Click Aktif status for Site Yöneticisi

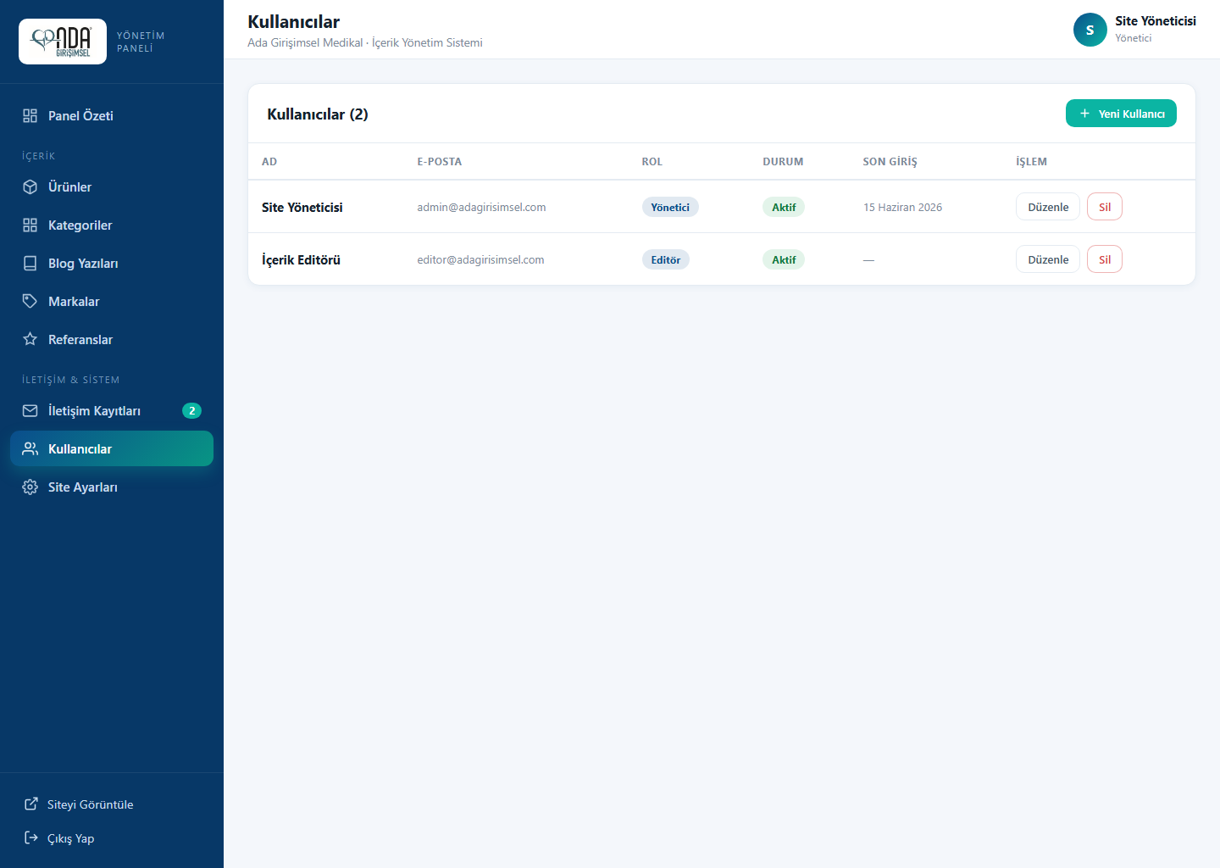click(784, 207)
